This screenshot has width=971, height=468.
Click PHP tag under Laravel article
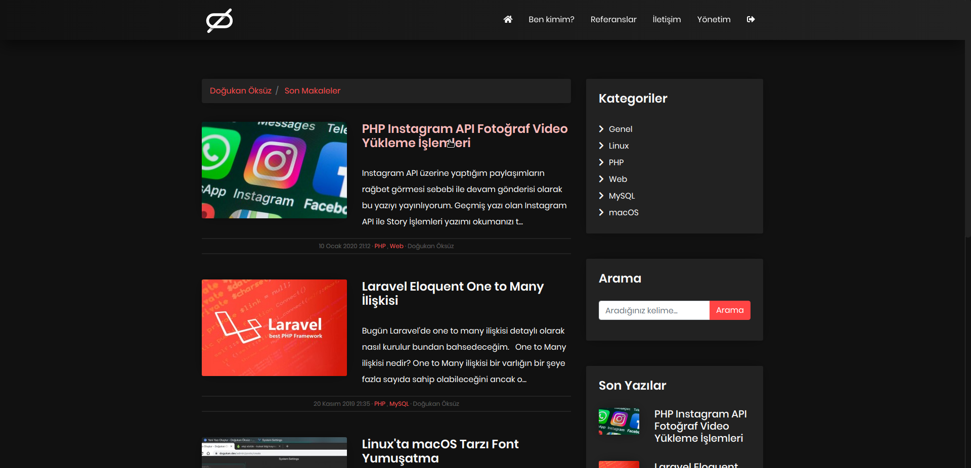pyautogui.click(x=380, y=404)
